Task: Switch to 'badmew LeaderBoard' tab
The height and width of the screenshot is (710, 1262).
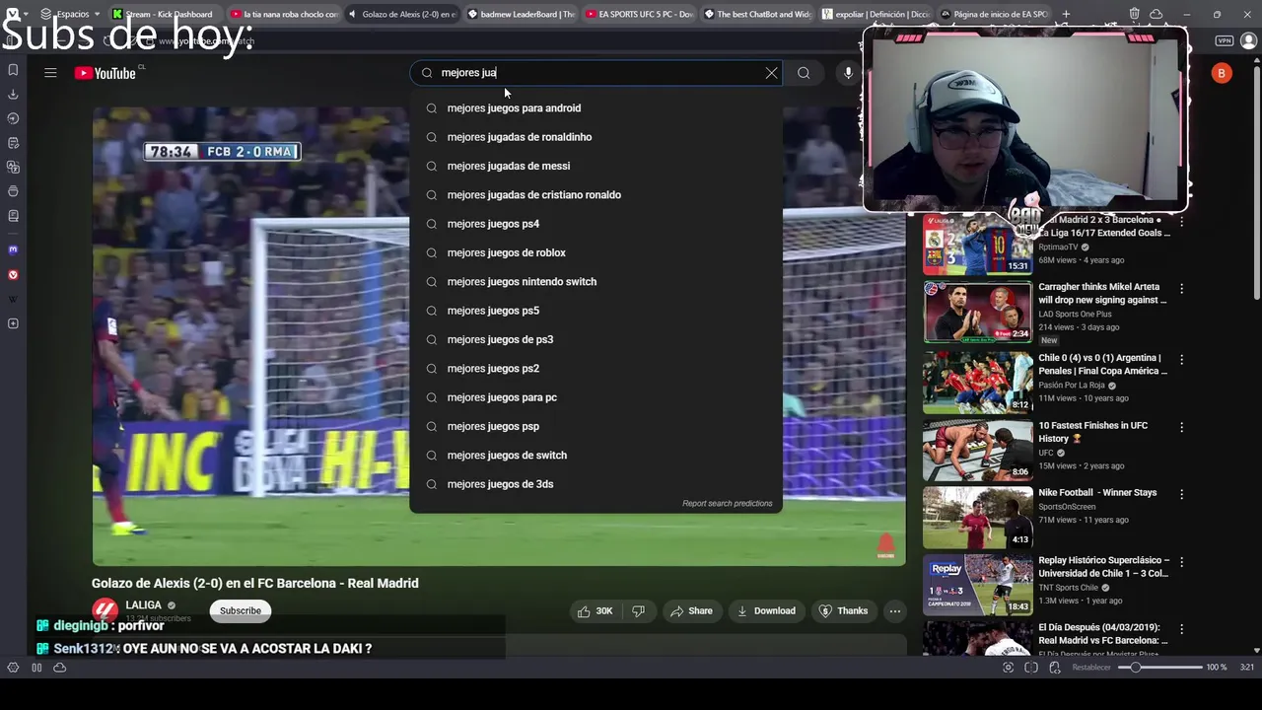Action: coord(521,14)
